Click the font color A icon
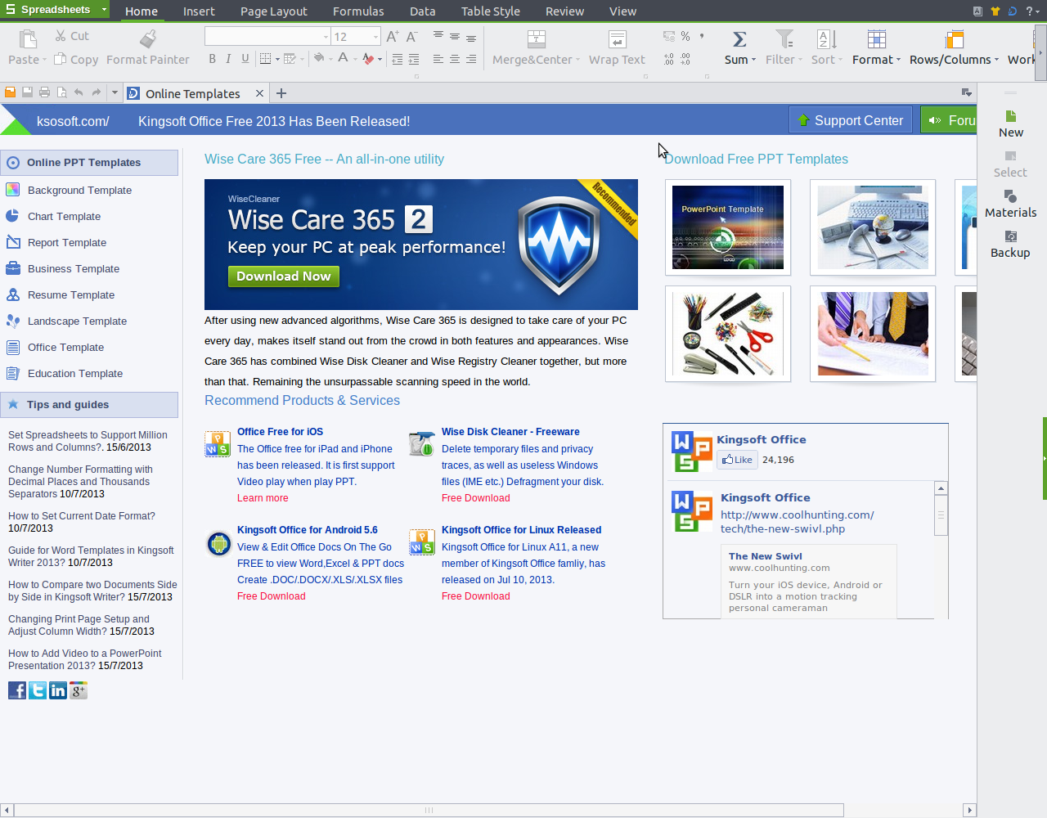 [x=343, y=58]
